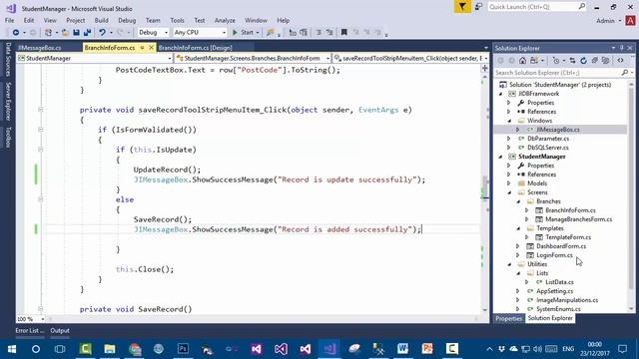The height and width of the screenshot is (359, 639).
Task: Click the Uncomment Selection icon
Action: click(x=329, y=32)
